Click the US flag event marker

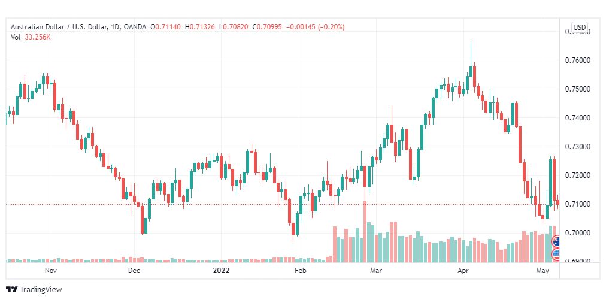click(556, 254)
